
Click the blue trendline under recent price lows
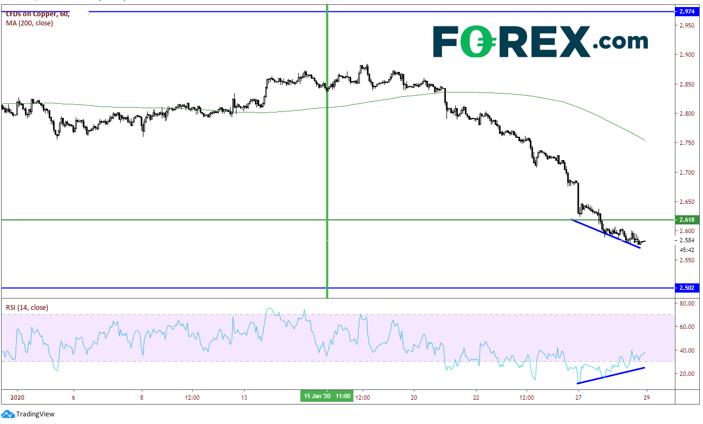click(x=606, y=233)
